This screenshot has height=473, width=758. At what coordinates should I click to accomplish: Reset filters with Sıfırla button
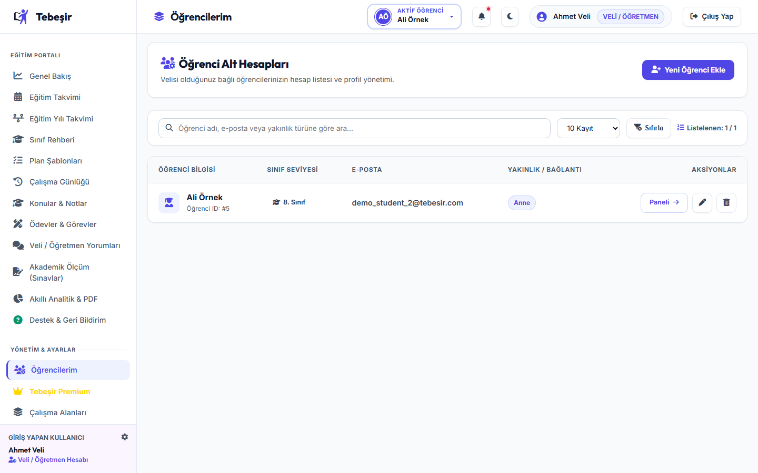click(649, 128)
